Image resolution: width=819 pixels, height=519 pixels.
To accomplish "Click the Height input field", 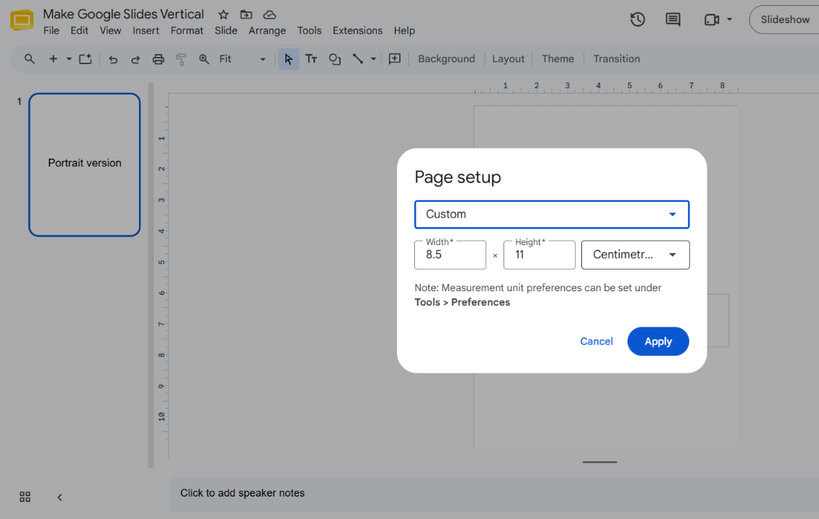I will coord(539,255).
